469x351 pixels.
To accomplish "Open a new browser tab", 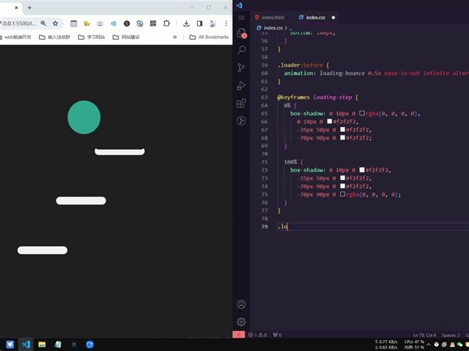I will (x=30, y=8).
